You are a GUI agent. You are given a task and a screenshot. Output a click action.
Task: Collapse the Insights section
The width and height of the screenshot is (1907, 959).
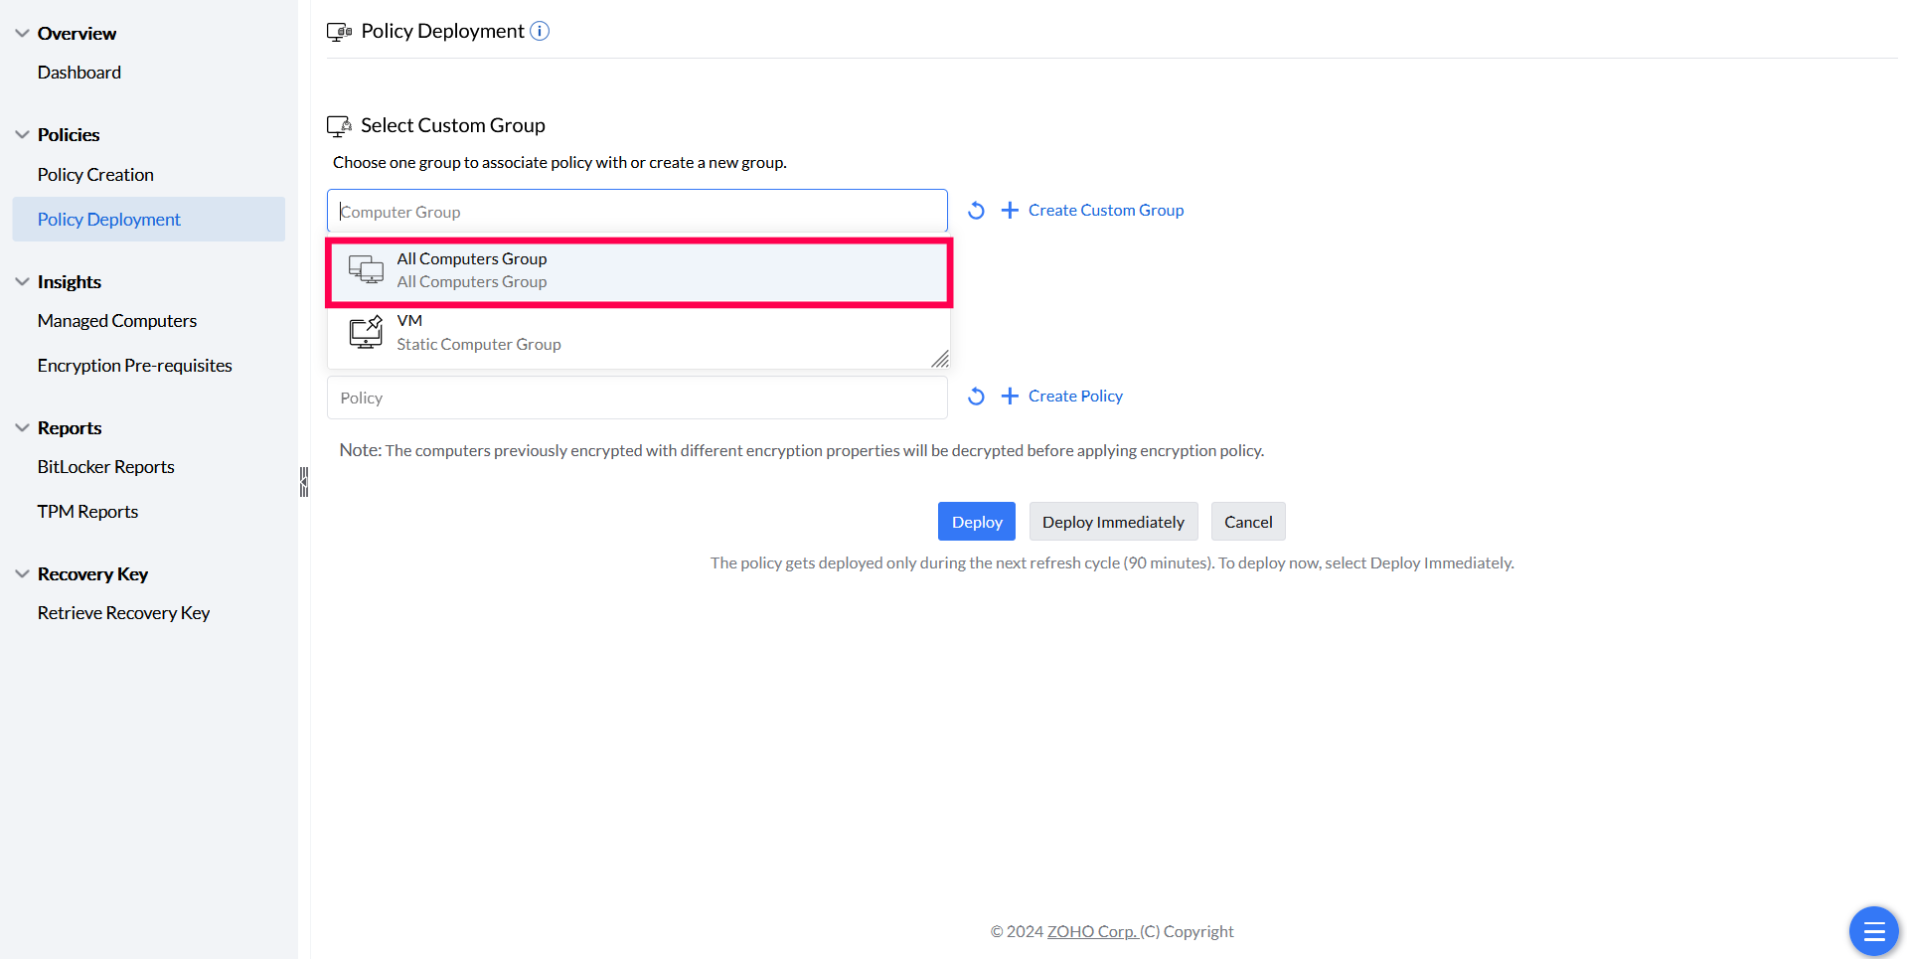[22, 282]
